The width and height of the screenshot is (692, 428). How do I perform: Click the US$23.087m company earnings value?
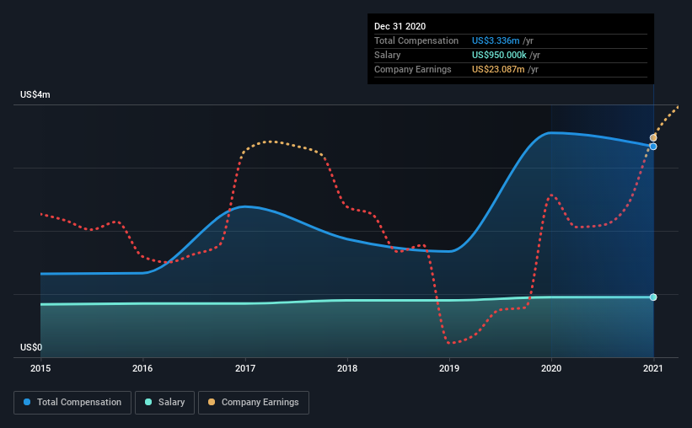pyautogui.click(x=498, y=69)
